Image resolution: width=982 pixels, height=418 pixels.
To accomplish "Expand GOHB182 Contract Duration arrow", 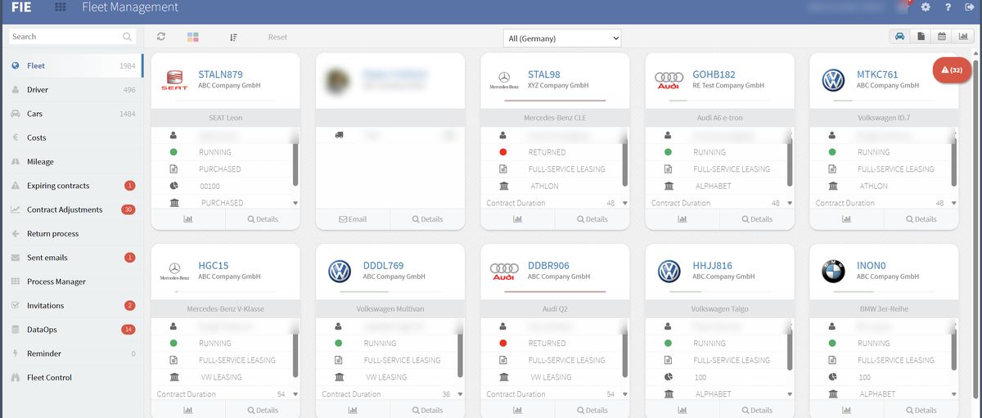I will pos(790,203).
